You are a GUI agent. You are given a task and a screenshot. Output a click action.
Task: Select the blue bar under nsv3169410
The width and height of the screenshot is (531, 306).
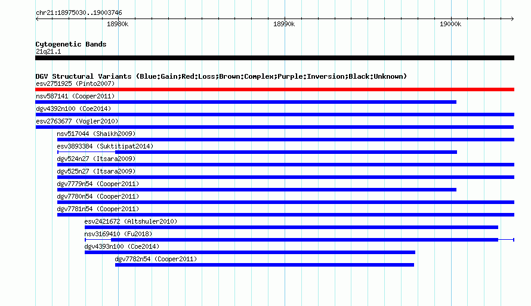pyautogui.click(x=304, y=240)
